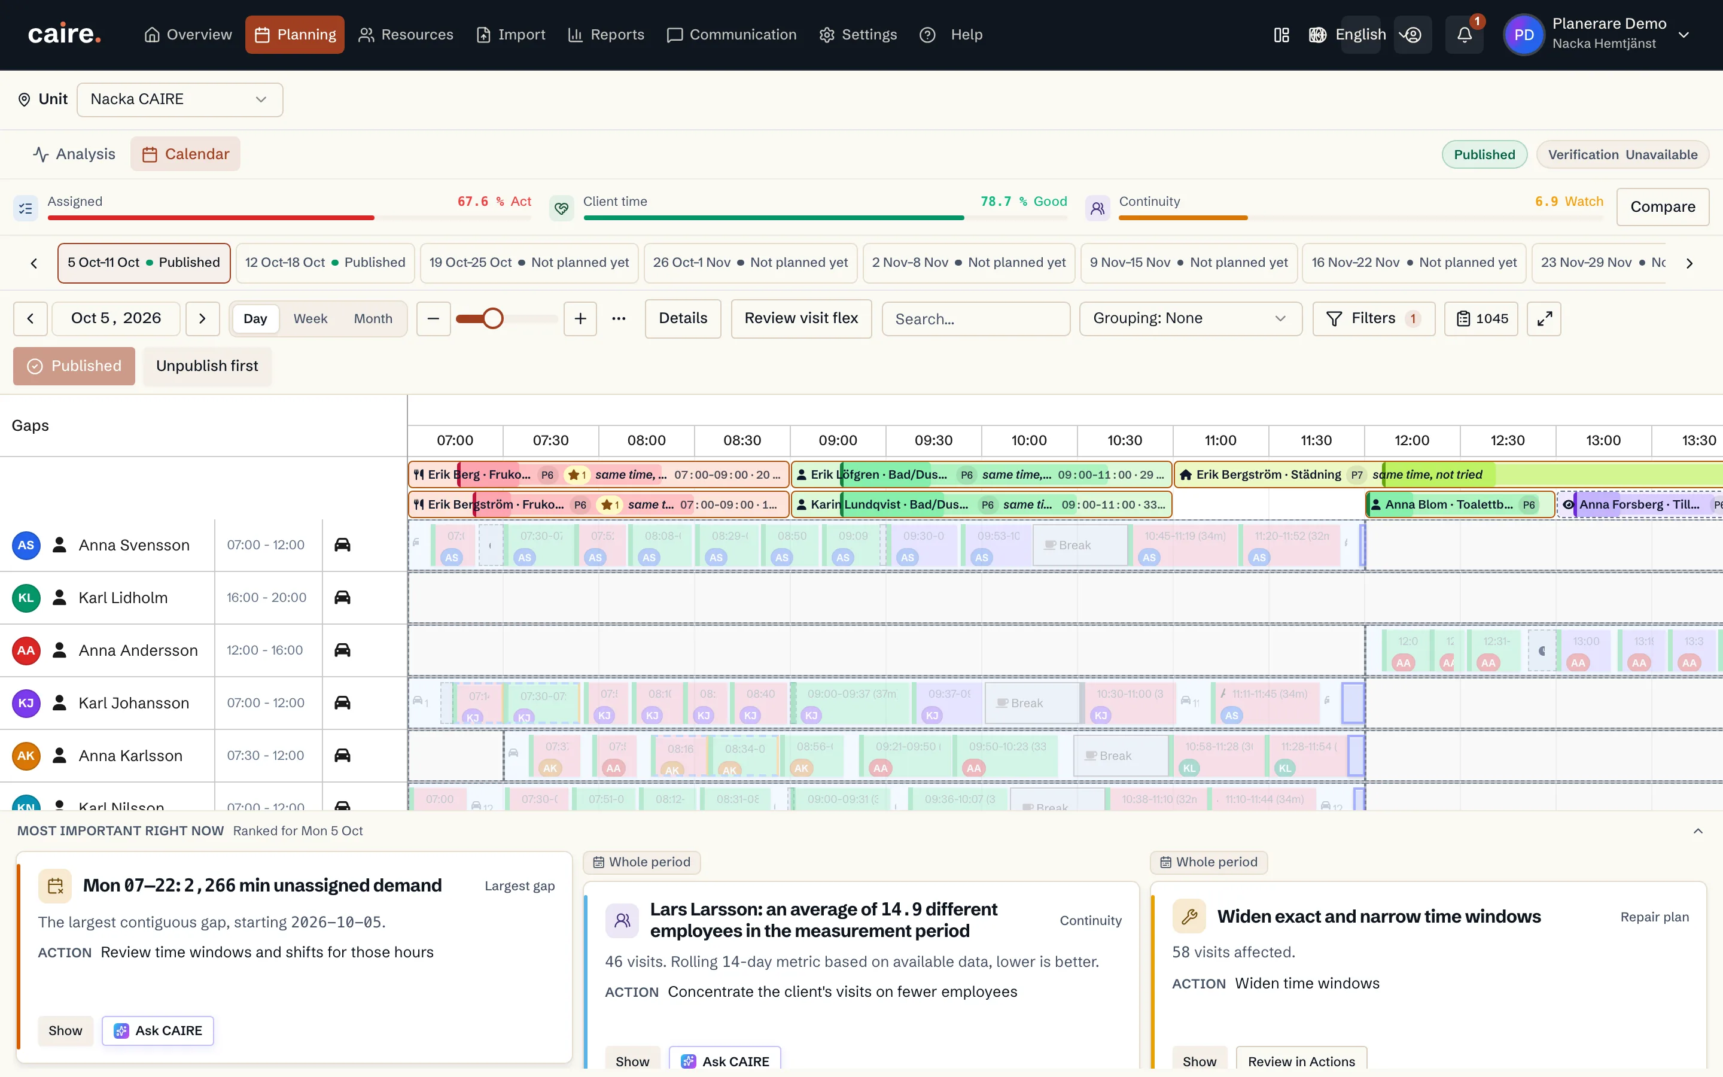Switch to the Analysis tab
1723x1077 pixels.
point(74,154)
